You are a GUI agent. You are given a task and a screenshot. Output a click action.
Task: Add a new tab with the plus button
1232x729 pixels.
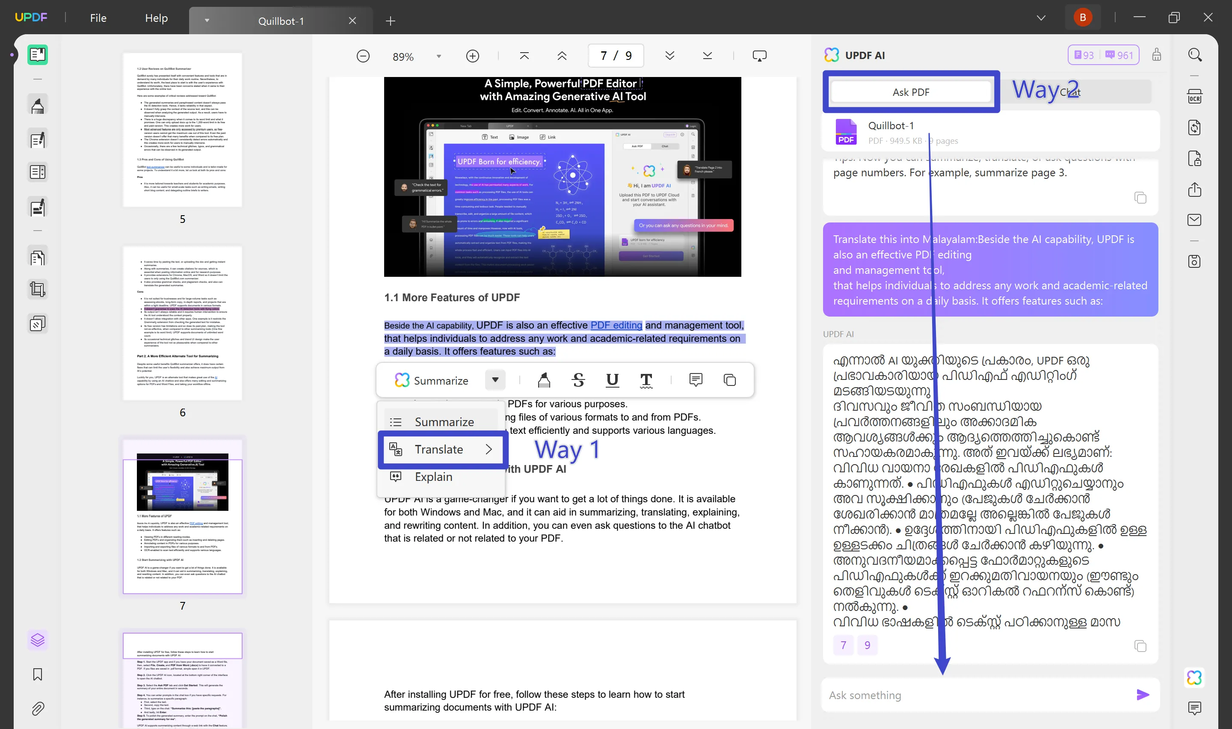click(391, 21)
